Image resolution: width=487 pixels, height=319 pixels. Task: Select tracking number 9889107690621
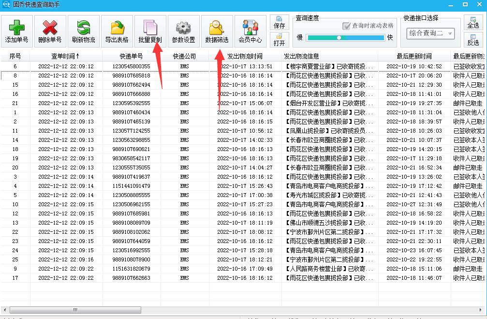[132, 149]
